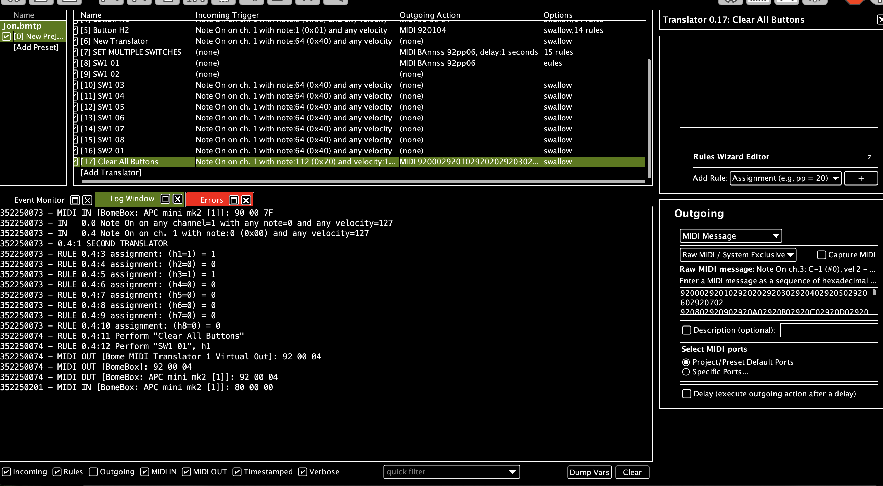This screenshot has width=883, height=486.
Task: Close the Errors tab with its X icon
Action: 246,200
